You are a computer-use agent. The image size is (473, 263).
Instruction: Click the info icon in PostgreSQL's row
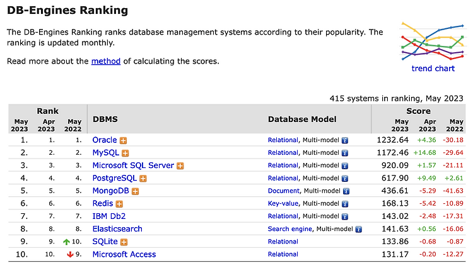(x=345, y=179)
